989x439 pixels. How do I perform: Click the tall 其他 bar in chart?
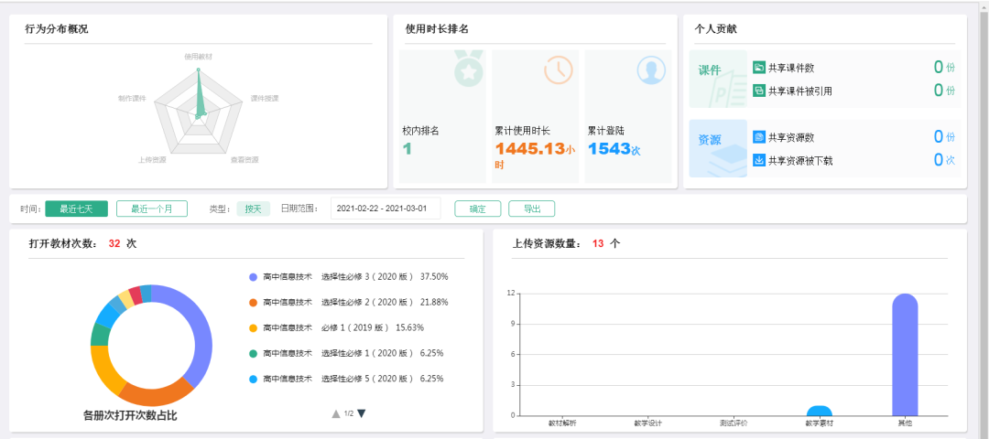905,355
